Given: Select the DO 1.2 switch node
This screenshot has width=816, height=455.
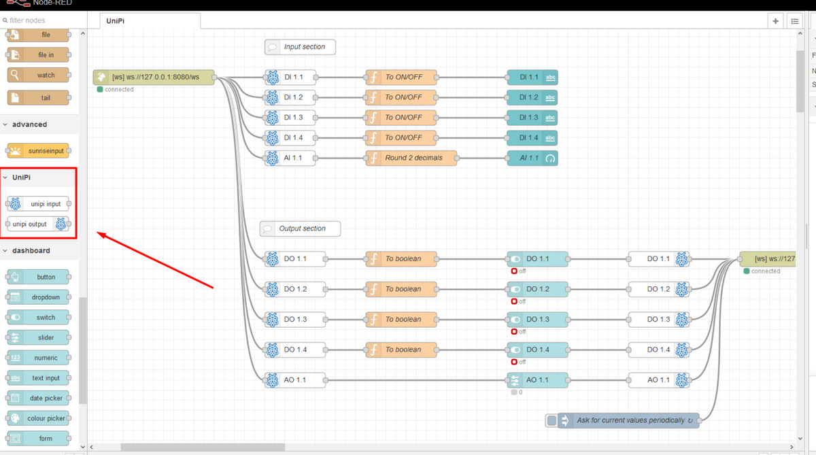Looking at the screenshot, I should [x=537, y=289].
